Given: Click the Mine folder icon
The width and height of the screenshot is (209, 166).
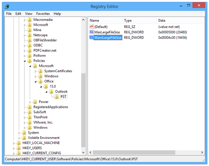Looking at the screenshot, I should coord(29,30).
